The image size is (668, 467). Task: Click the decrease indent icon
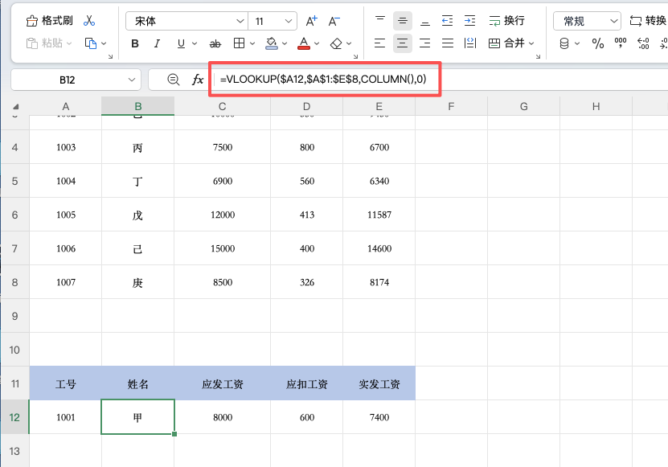447,20
